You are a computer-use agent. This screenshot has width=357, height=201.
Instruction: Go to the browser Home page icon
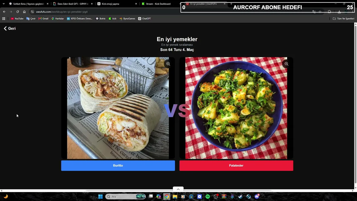tap(24, 12)
